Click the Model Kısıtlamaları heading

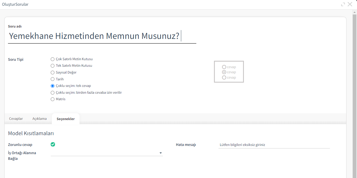pyautogui.click(x=31, y=133)
